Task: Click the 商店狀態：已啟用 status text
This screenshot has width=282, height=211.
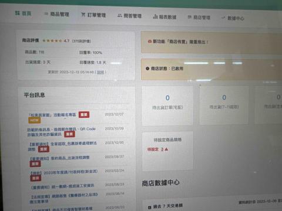Action: tap(167, 69)
